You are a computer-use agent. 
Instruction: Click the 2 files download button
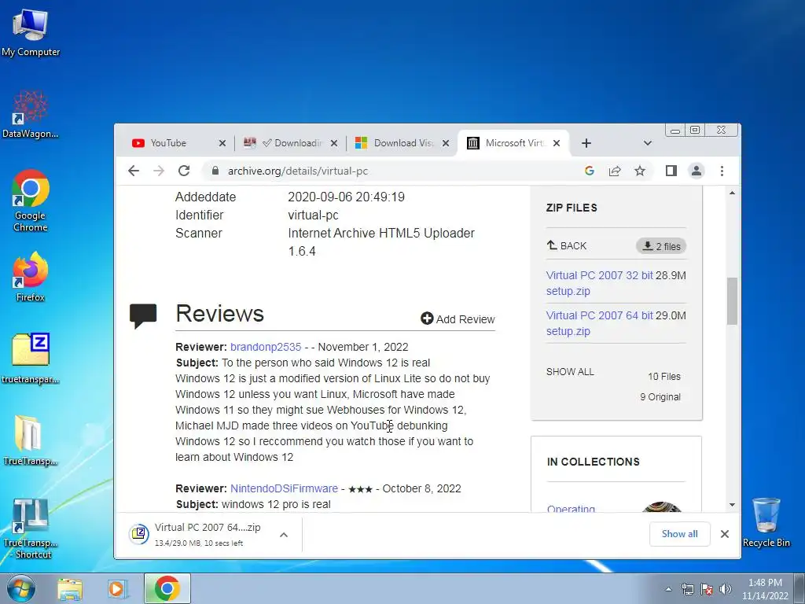[x=661, y=246]
